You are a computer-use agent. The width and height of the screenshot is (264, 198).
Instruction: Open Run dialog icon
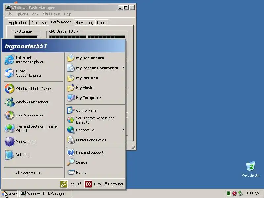click(x=71, y=172)
